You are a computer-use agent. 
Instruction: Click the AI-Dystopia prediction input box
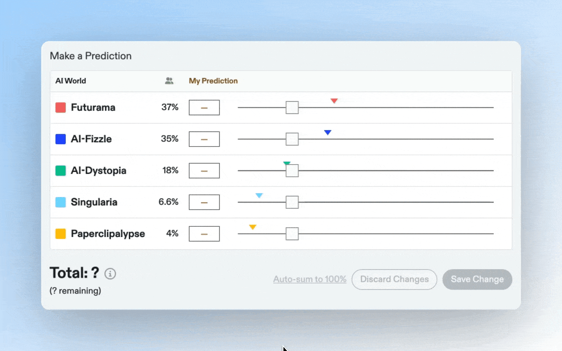(x=204, y=171)
